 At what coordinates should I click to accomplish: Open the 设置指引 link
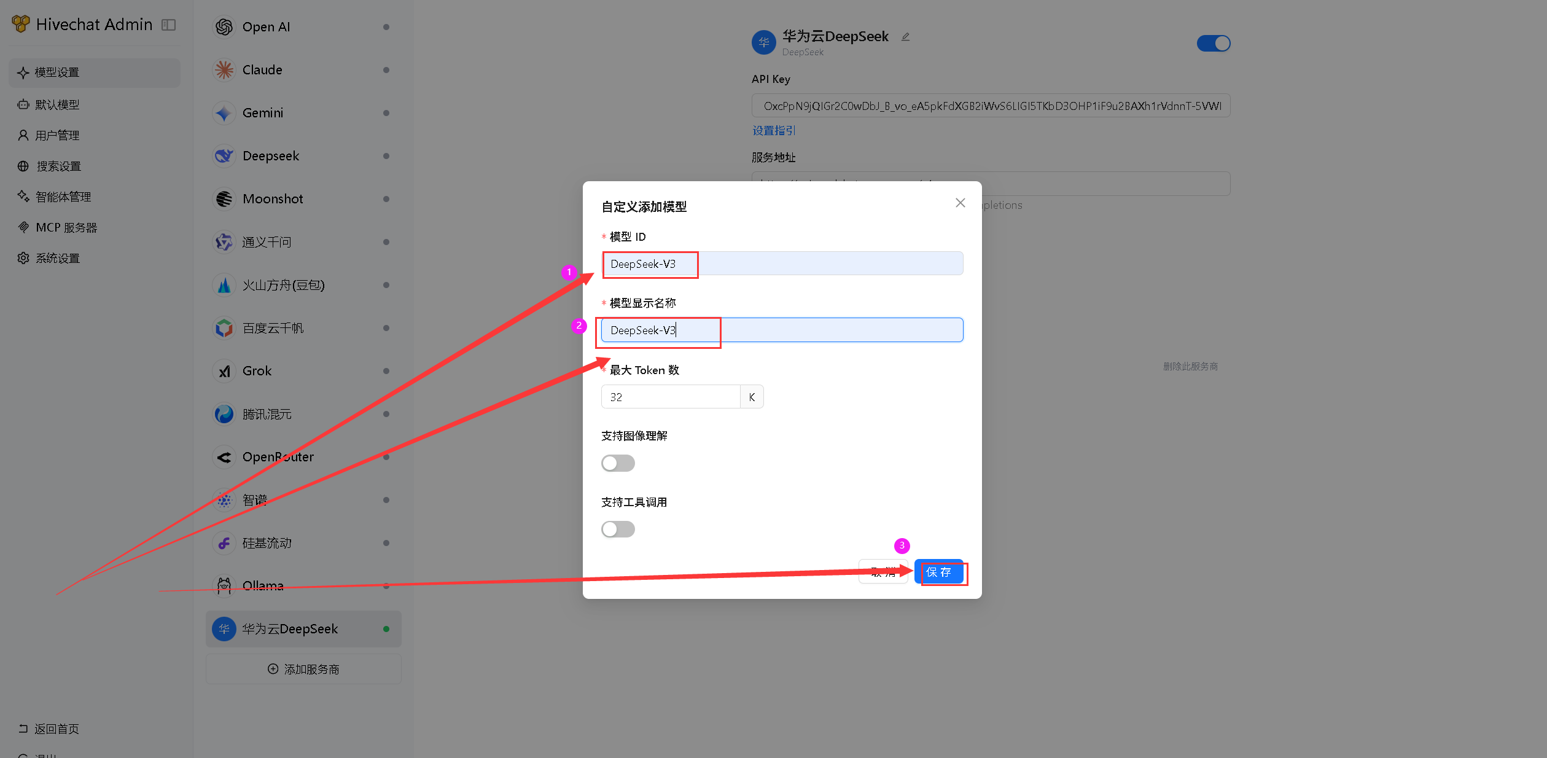coord(774,131)
